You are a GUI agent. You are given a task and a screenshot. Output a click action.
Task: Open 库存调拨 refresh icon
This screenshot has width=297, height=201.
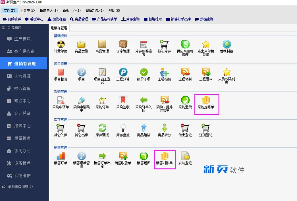pyautogui.click(x=102, y=128)
